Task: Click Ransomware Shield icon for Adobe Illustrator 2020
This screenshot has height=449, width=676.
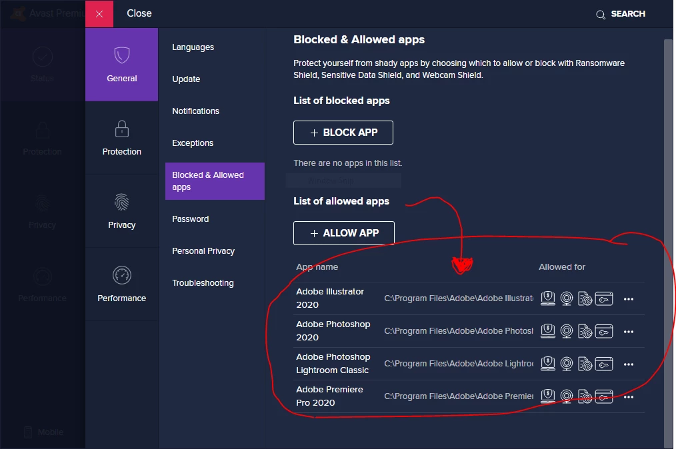Action: [x=548, y=298]
